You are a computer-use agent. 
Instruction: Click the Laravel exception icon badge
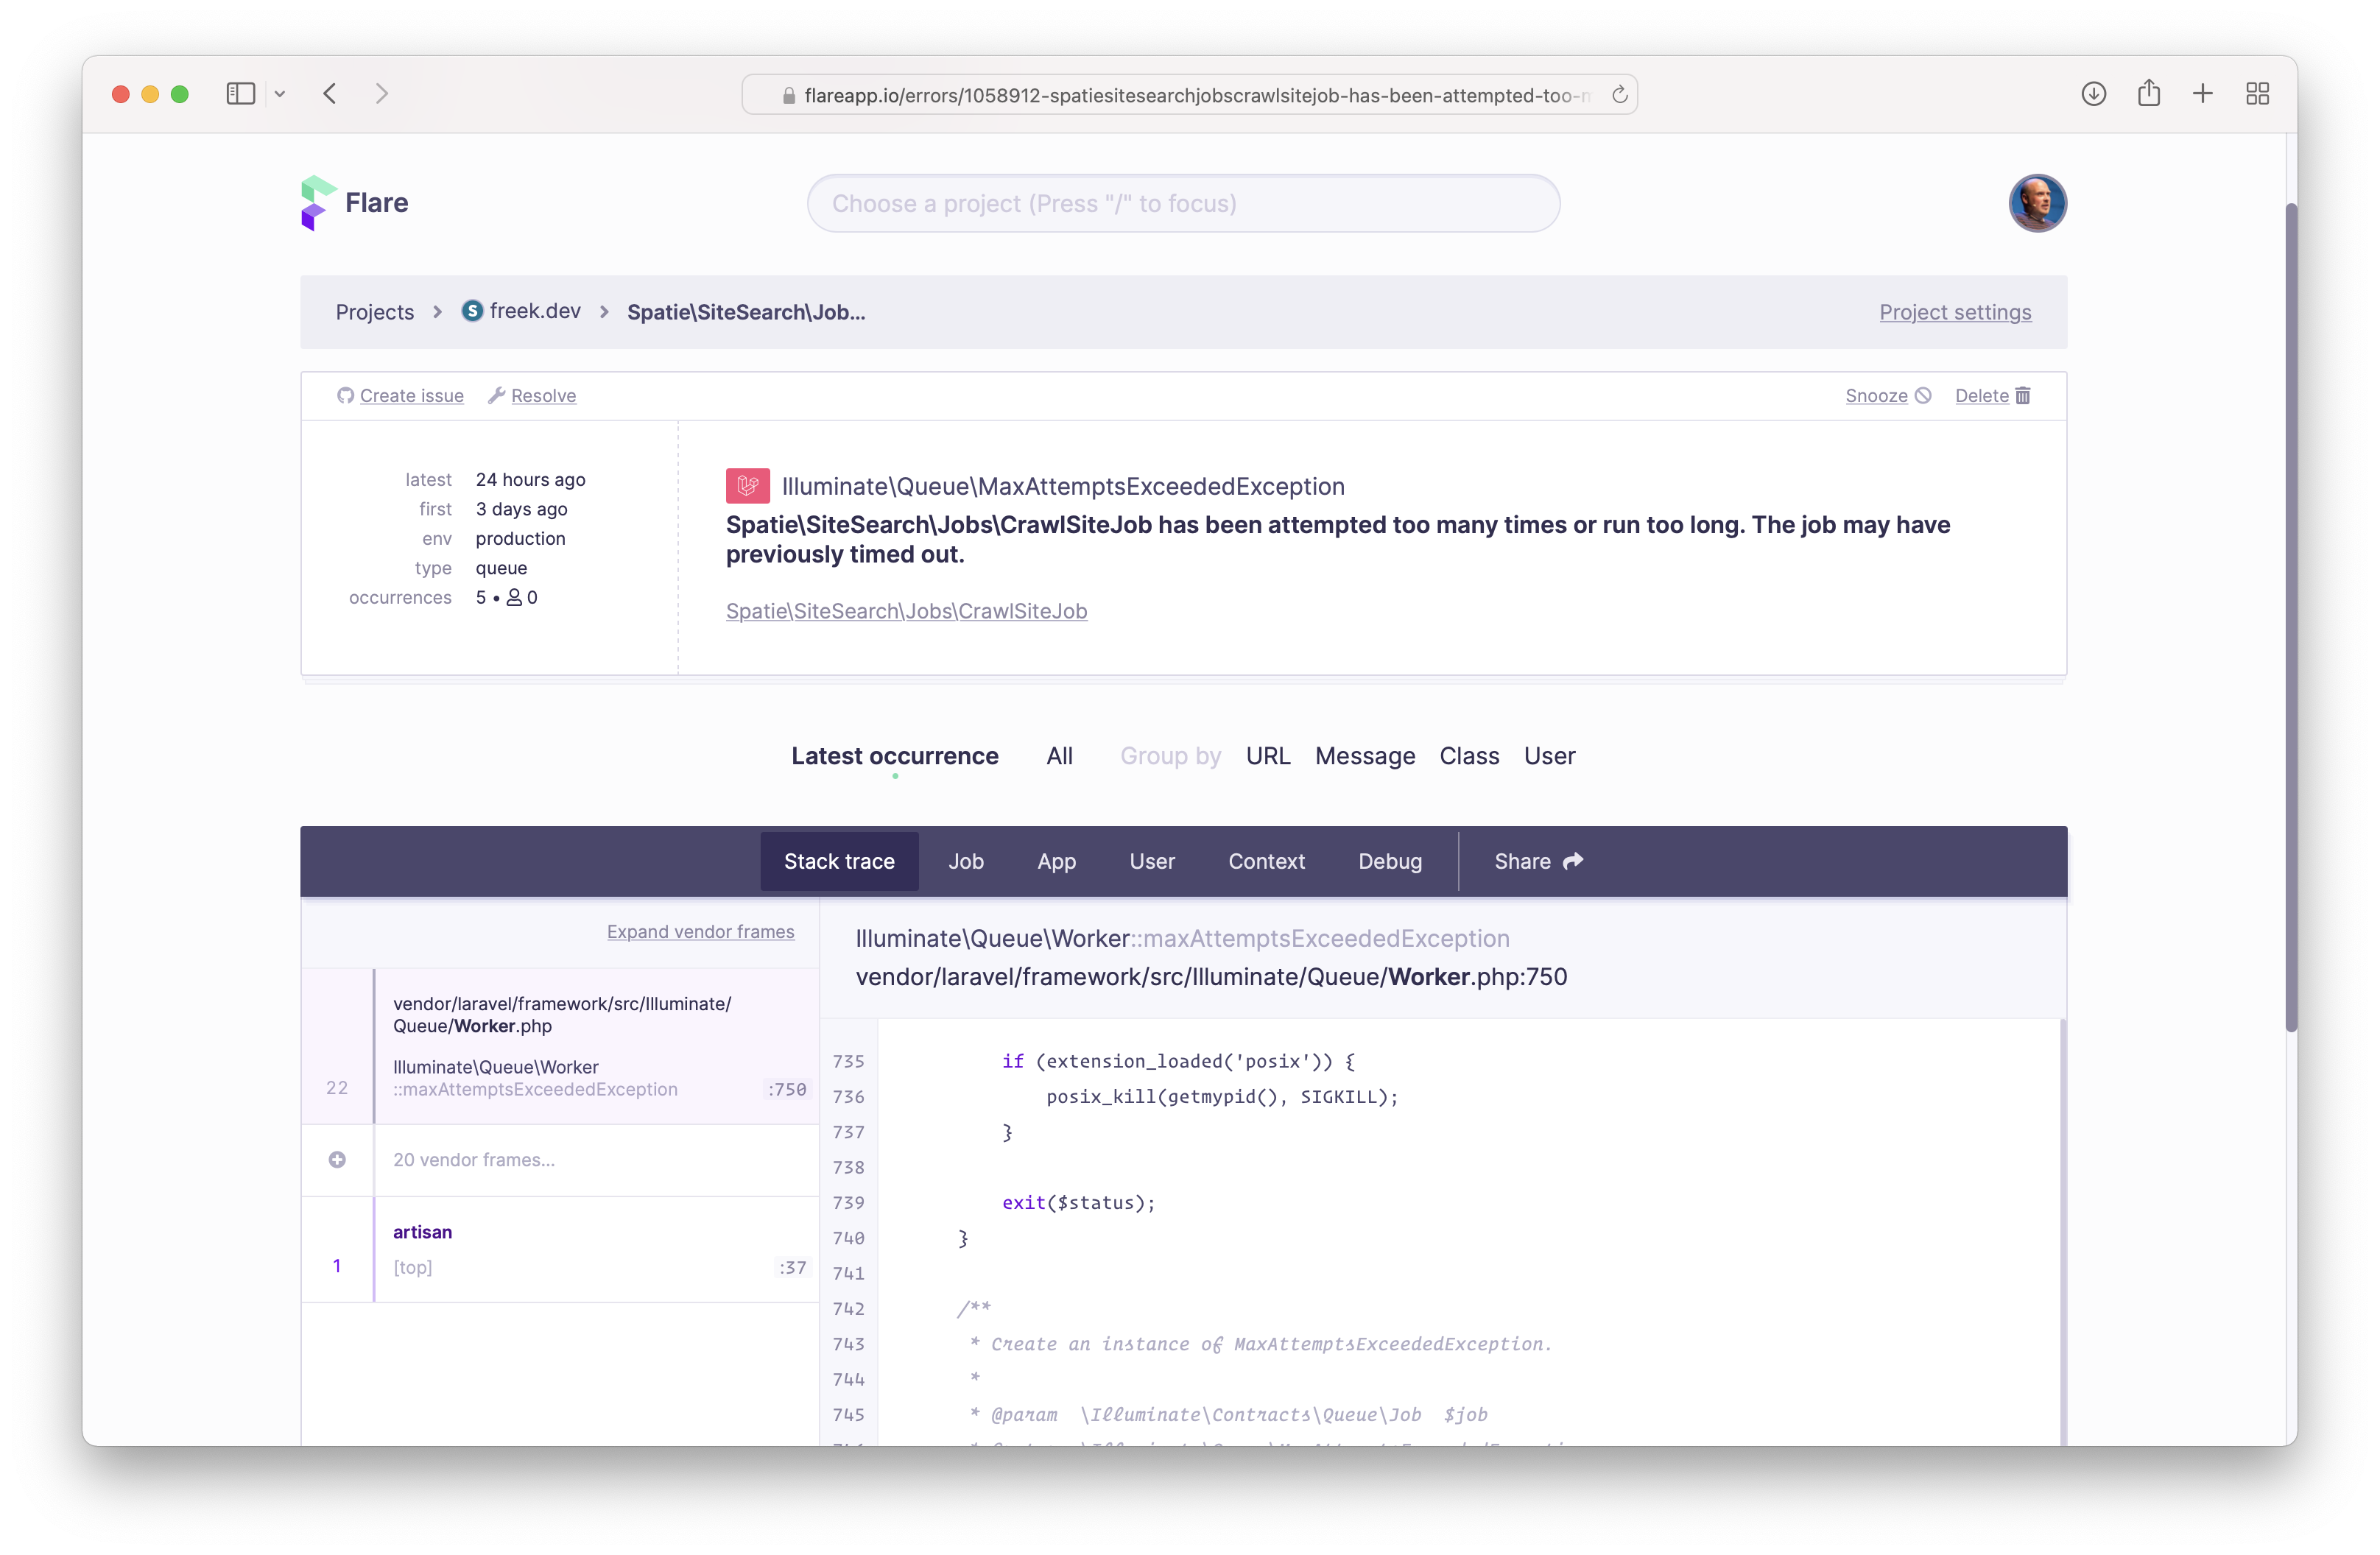pos(747,486)
